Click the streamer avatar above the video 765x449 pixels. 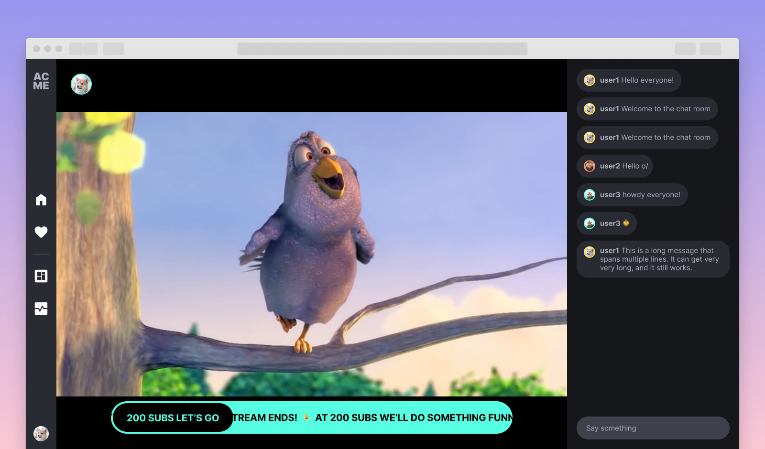[81, 84]
